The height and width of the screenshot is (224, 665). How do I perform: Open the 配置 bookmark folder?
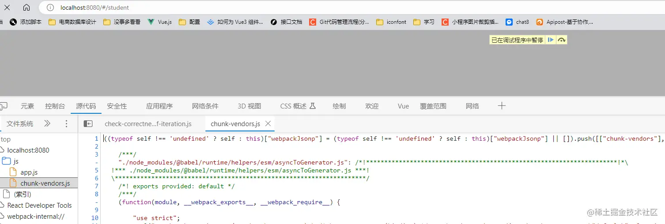(189, 22)
